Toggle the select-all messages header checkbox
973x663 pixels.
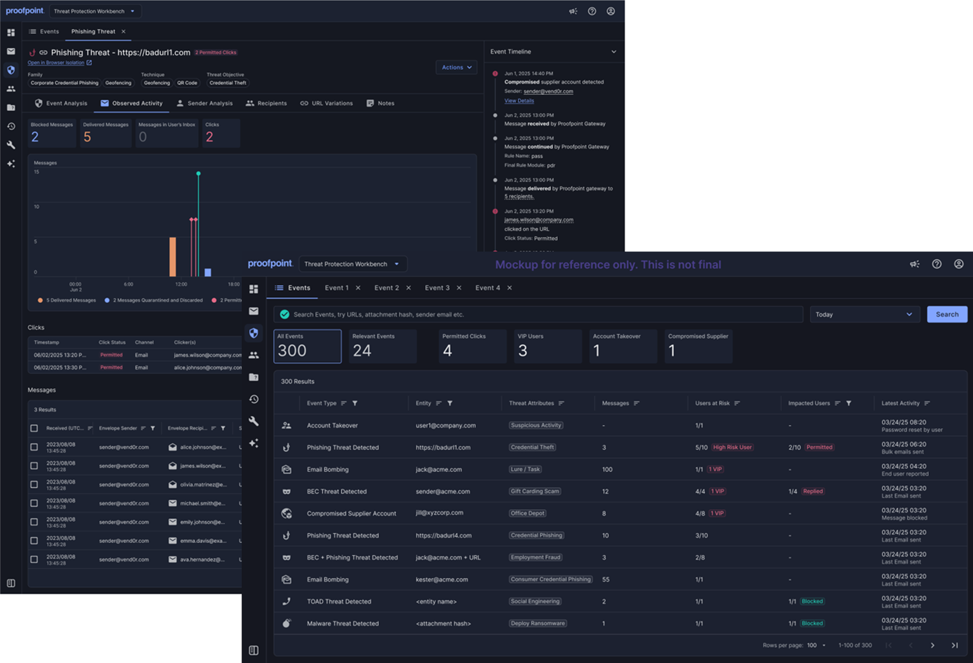[34, 428]
